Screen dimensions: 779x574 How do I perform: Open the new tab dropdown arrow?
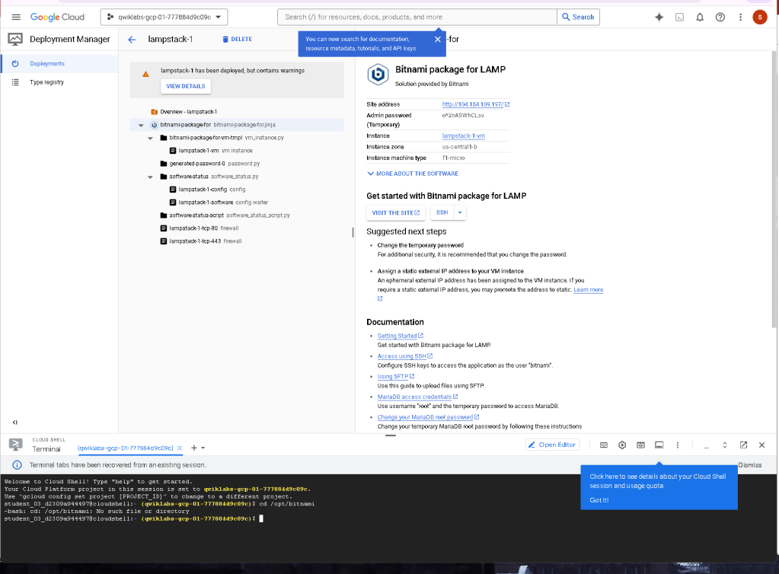203,448
